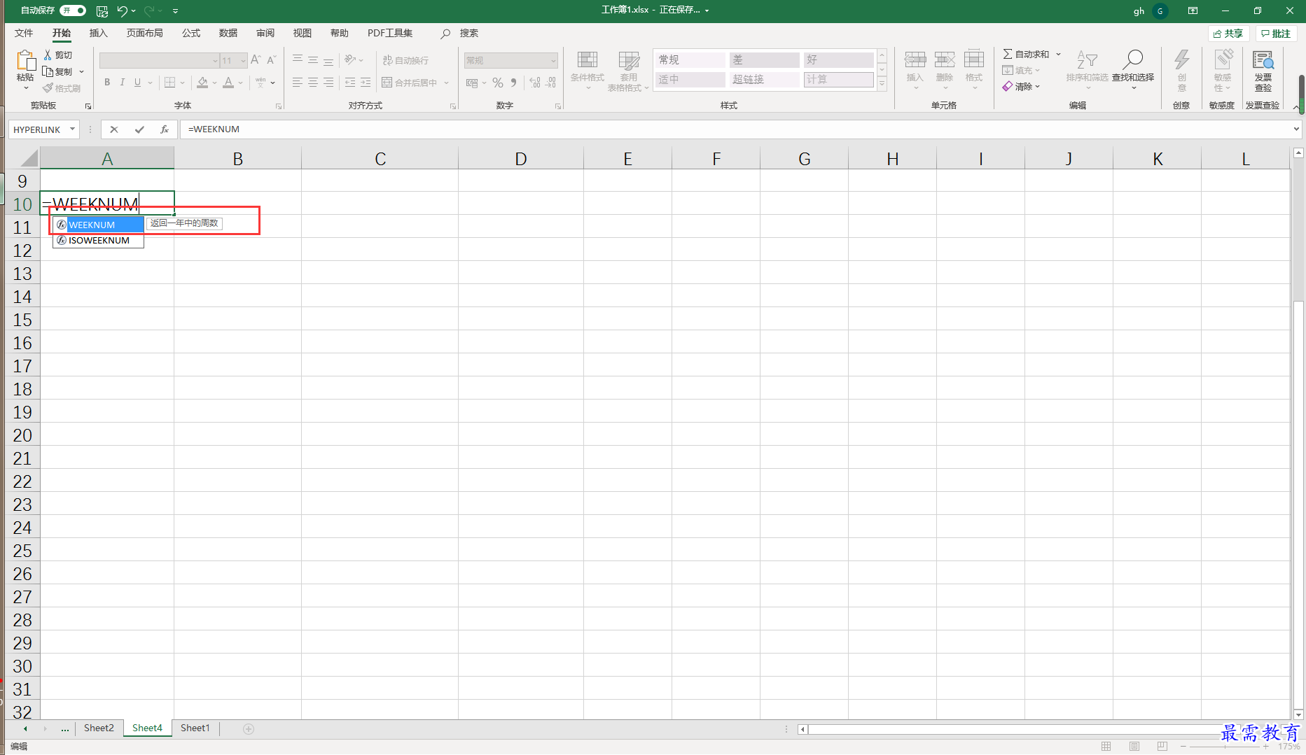Image resolution: width=1306 pixels, height=755 pixels.
Task: Switch to the 数据 ribbon tab
Action: tap(228, 33)
